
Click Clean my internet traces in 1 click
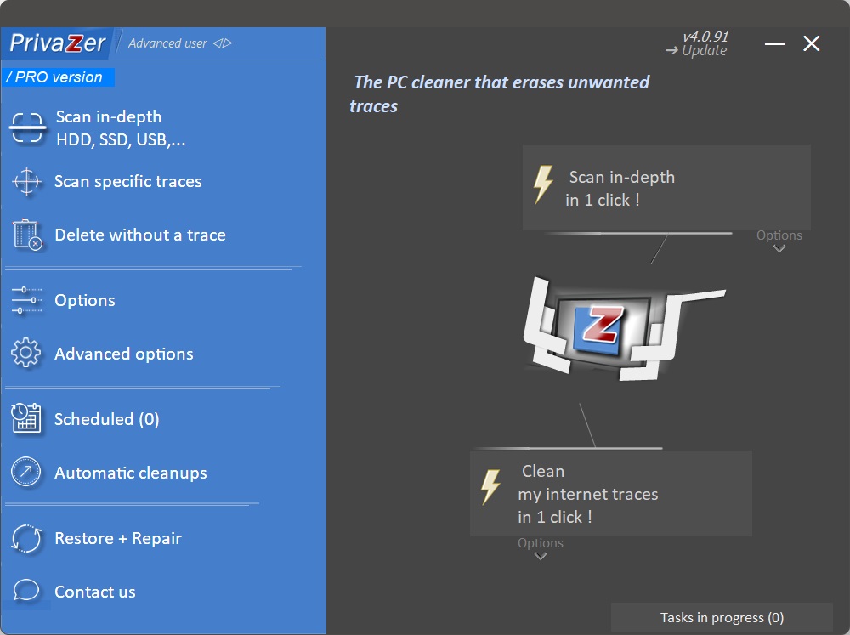pyautogui.click(x=611, y=494)
